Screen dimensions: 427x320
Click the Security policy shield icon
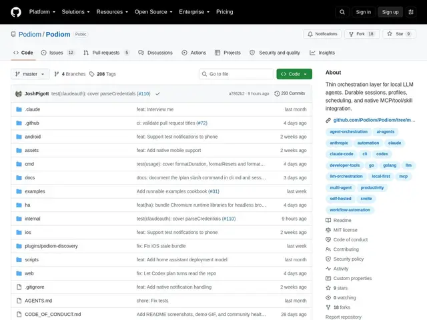pos(328,259)
